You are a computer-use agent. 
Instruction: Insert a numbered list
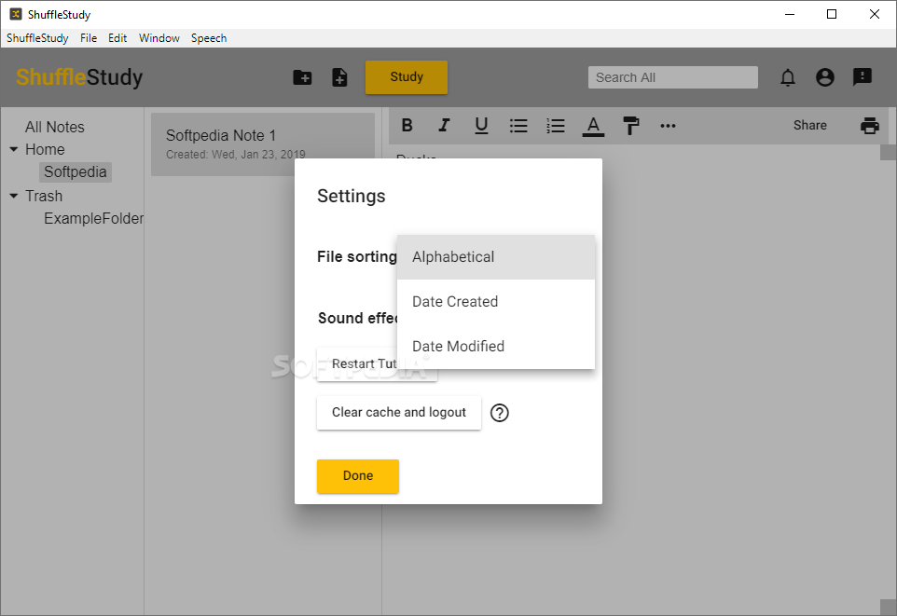[556, 125]
